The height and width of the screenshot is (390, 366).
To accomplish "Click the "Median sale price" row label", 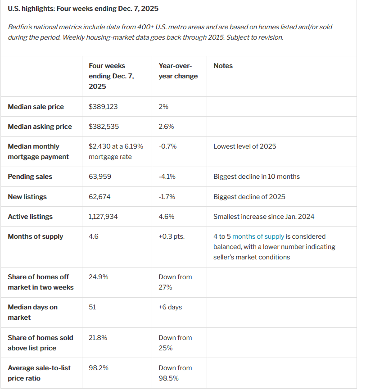I will coord(36,107).
